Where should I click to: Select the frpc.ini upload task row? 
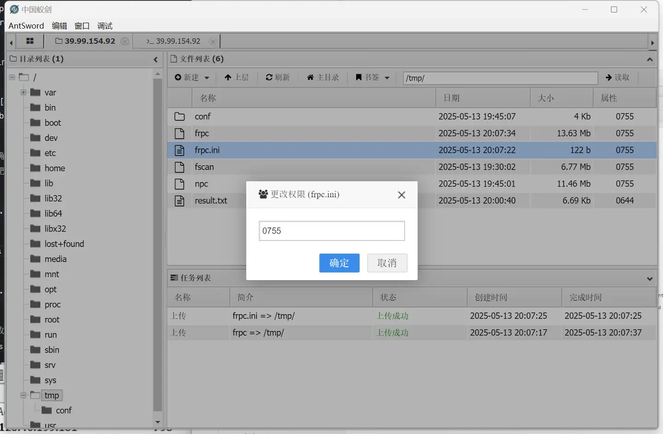pyautogui.click(x=412, y=316)
